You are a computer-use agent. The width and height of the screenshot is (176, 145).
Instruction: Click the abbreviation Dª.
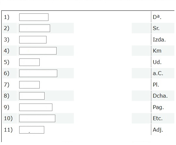click(x=157, y=17)
